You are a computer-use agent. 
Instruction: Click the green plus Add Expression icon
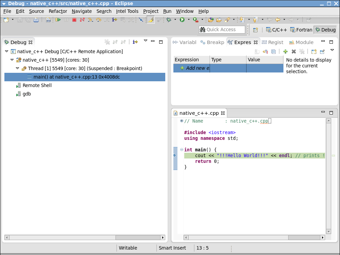(285, 51)
